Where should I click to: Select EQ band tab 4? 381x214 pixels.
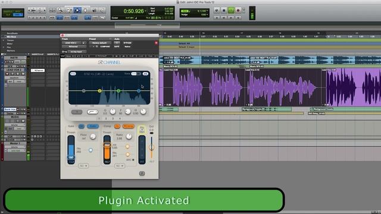[120, 119]
